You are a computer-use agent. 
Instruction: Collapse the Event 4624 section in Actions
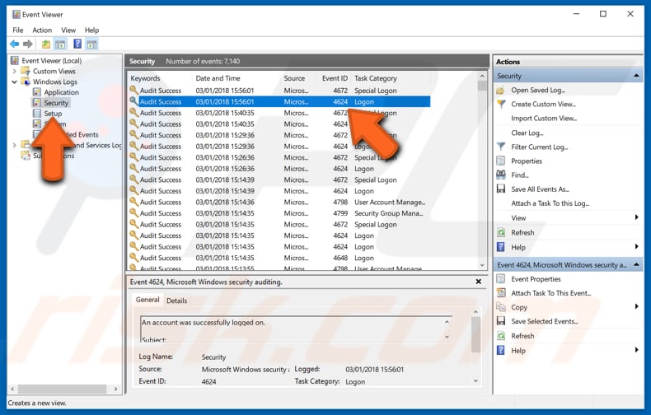(636, 264)
